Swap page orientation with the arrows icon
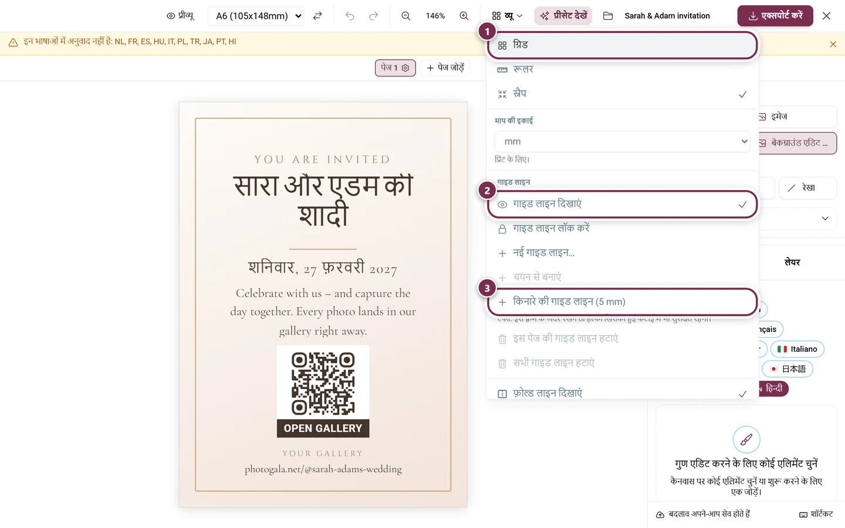The height and width of the screenshot is (528, 845). [317, 16]
